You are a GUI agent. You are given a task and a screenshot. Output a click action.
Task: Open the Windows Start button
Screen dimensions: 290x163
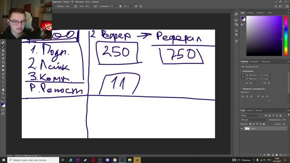point(3,160)
